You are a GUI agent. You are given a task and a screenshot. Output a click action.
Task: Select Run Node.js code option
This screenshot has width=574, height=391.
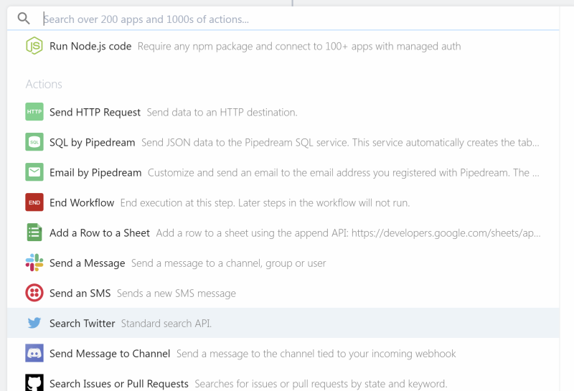click(283, 46)
